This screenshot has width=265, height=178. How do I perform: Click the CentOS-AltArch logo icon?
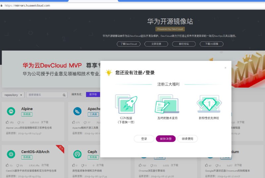coord(11,154)
